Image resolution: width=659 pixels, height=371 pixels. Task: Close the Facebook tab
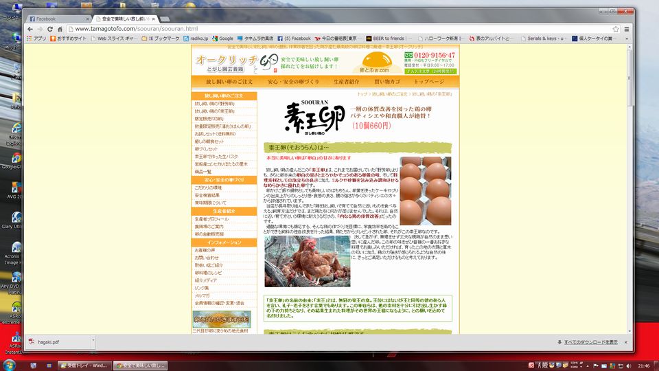pyautogui.click(x=87, y=19)
